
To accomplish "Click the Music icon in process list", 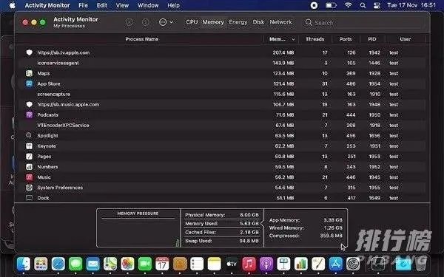I will click(x=29, y=177).
